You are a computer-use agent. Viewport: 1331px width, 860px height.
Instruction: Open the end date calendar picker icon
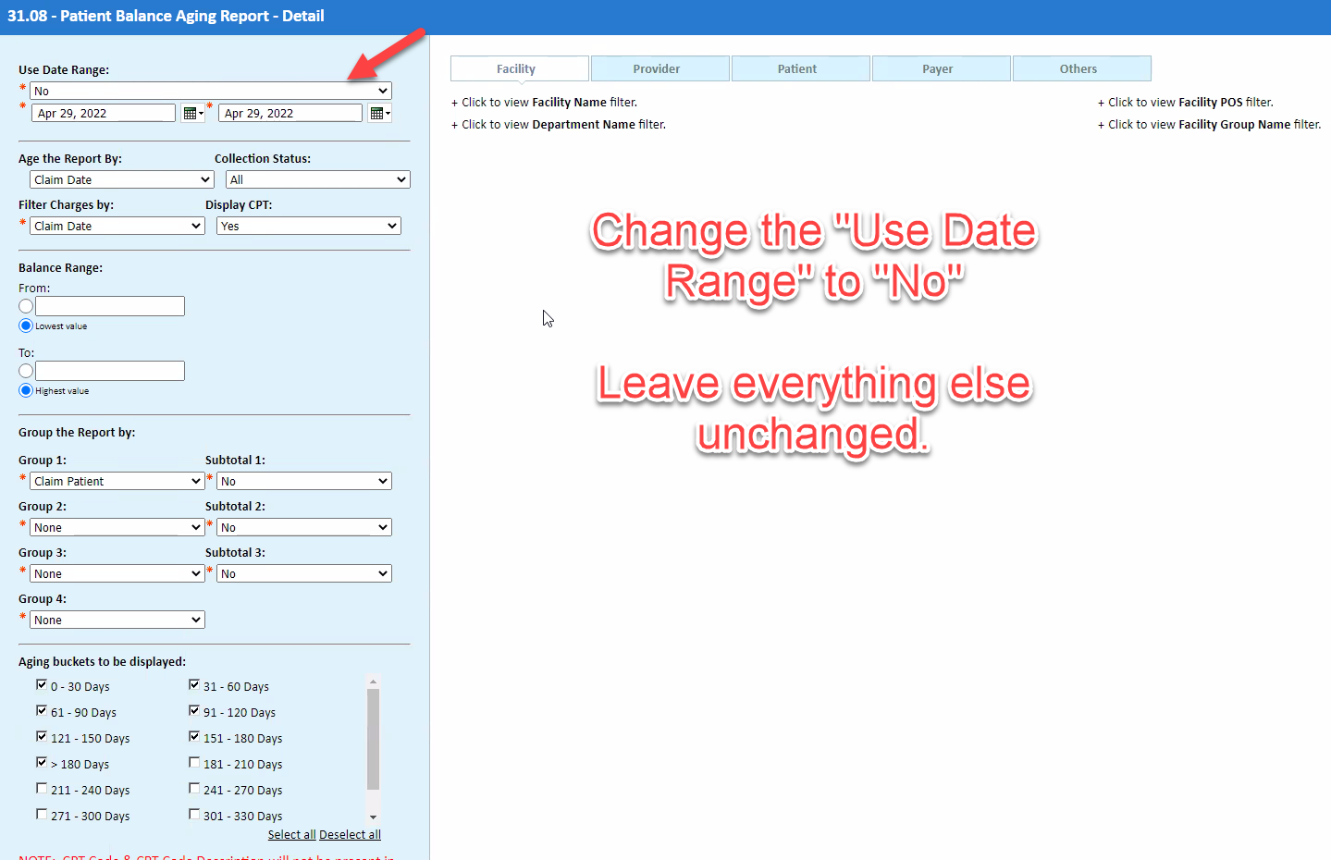point(379,113)
